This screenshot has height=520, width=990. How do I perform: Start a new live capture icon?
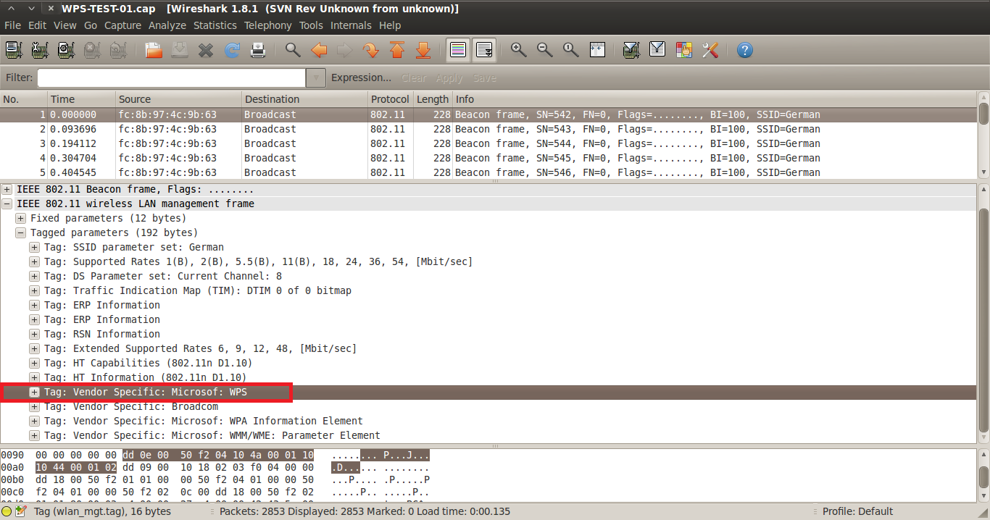(65, 50)
